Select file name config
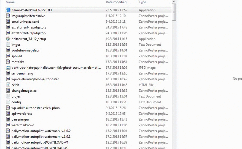 click(16, 102)
